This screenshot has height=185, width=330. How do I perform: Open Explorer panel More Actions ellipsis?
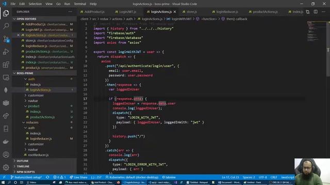tap(70, 12)
